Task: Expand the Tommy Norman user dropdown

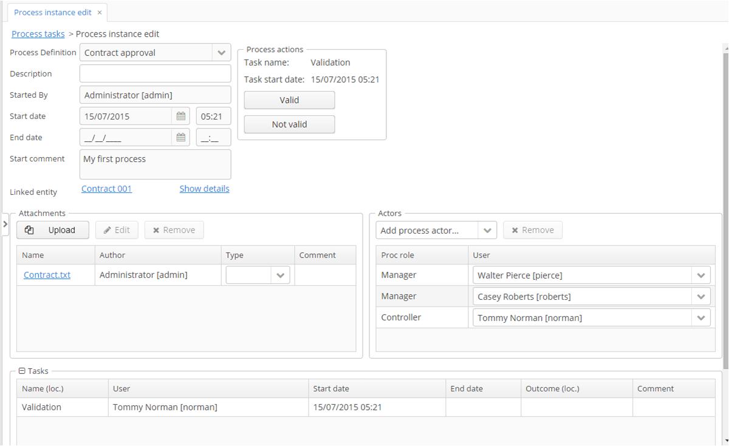Action: 701,318
